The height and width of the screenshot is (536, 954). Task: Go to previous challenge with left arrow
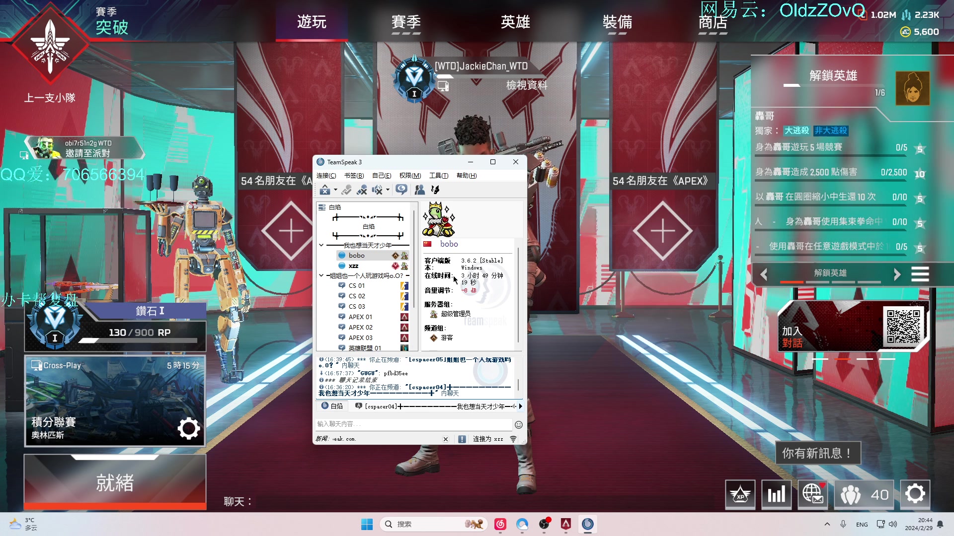click(764, 274)
